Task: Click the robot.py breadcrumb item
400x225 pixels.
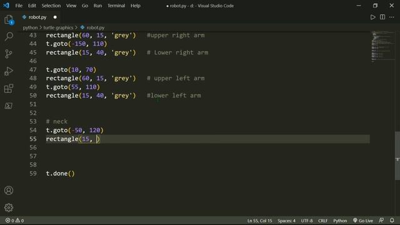Action: pyautogui.click(x=92, y=27)
